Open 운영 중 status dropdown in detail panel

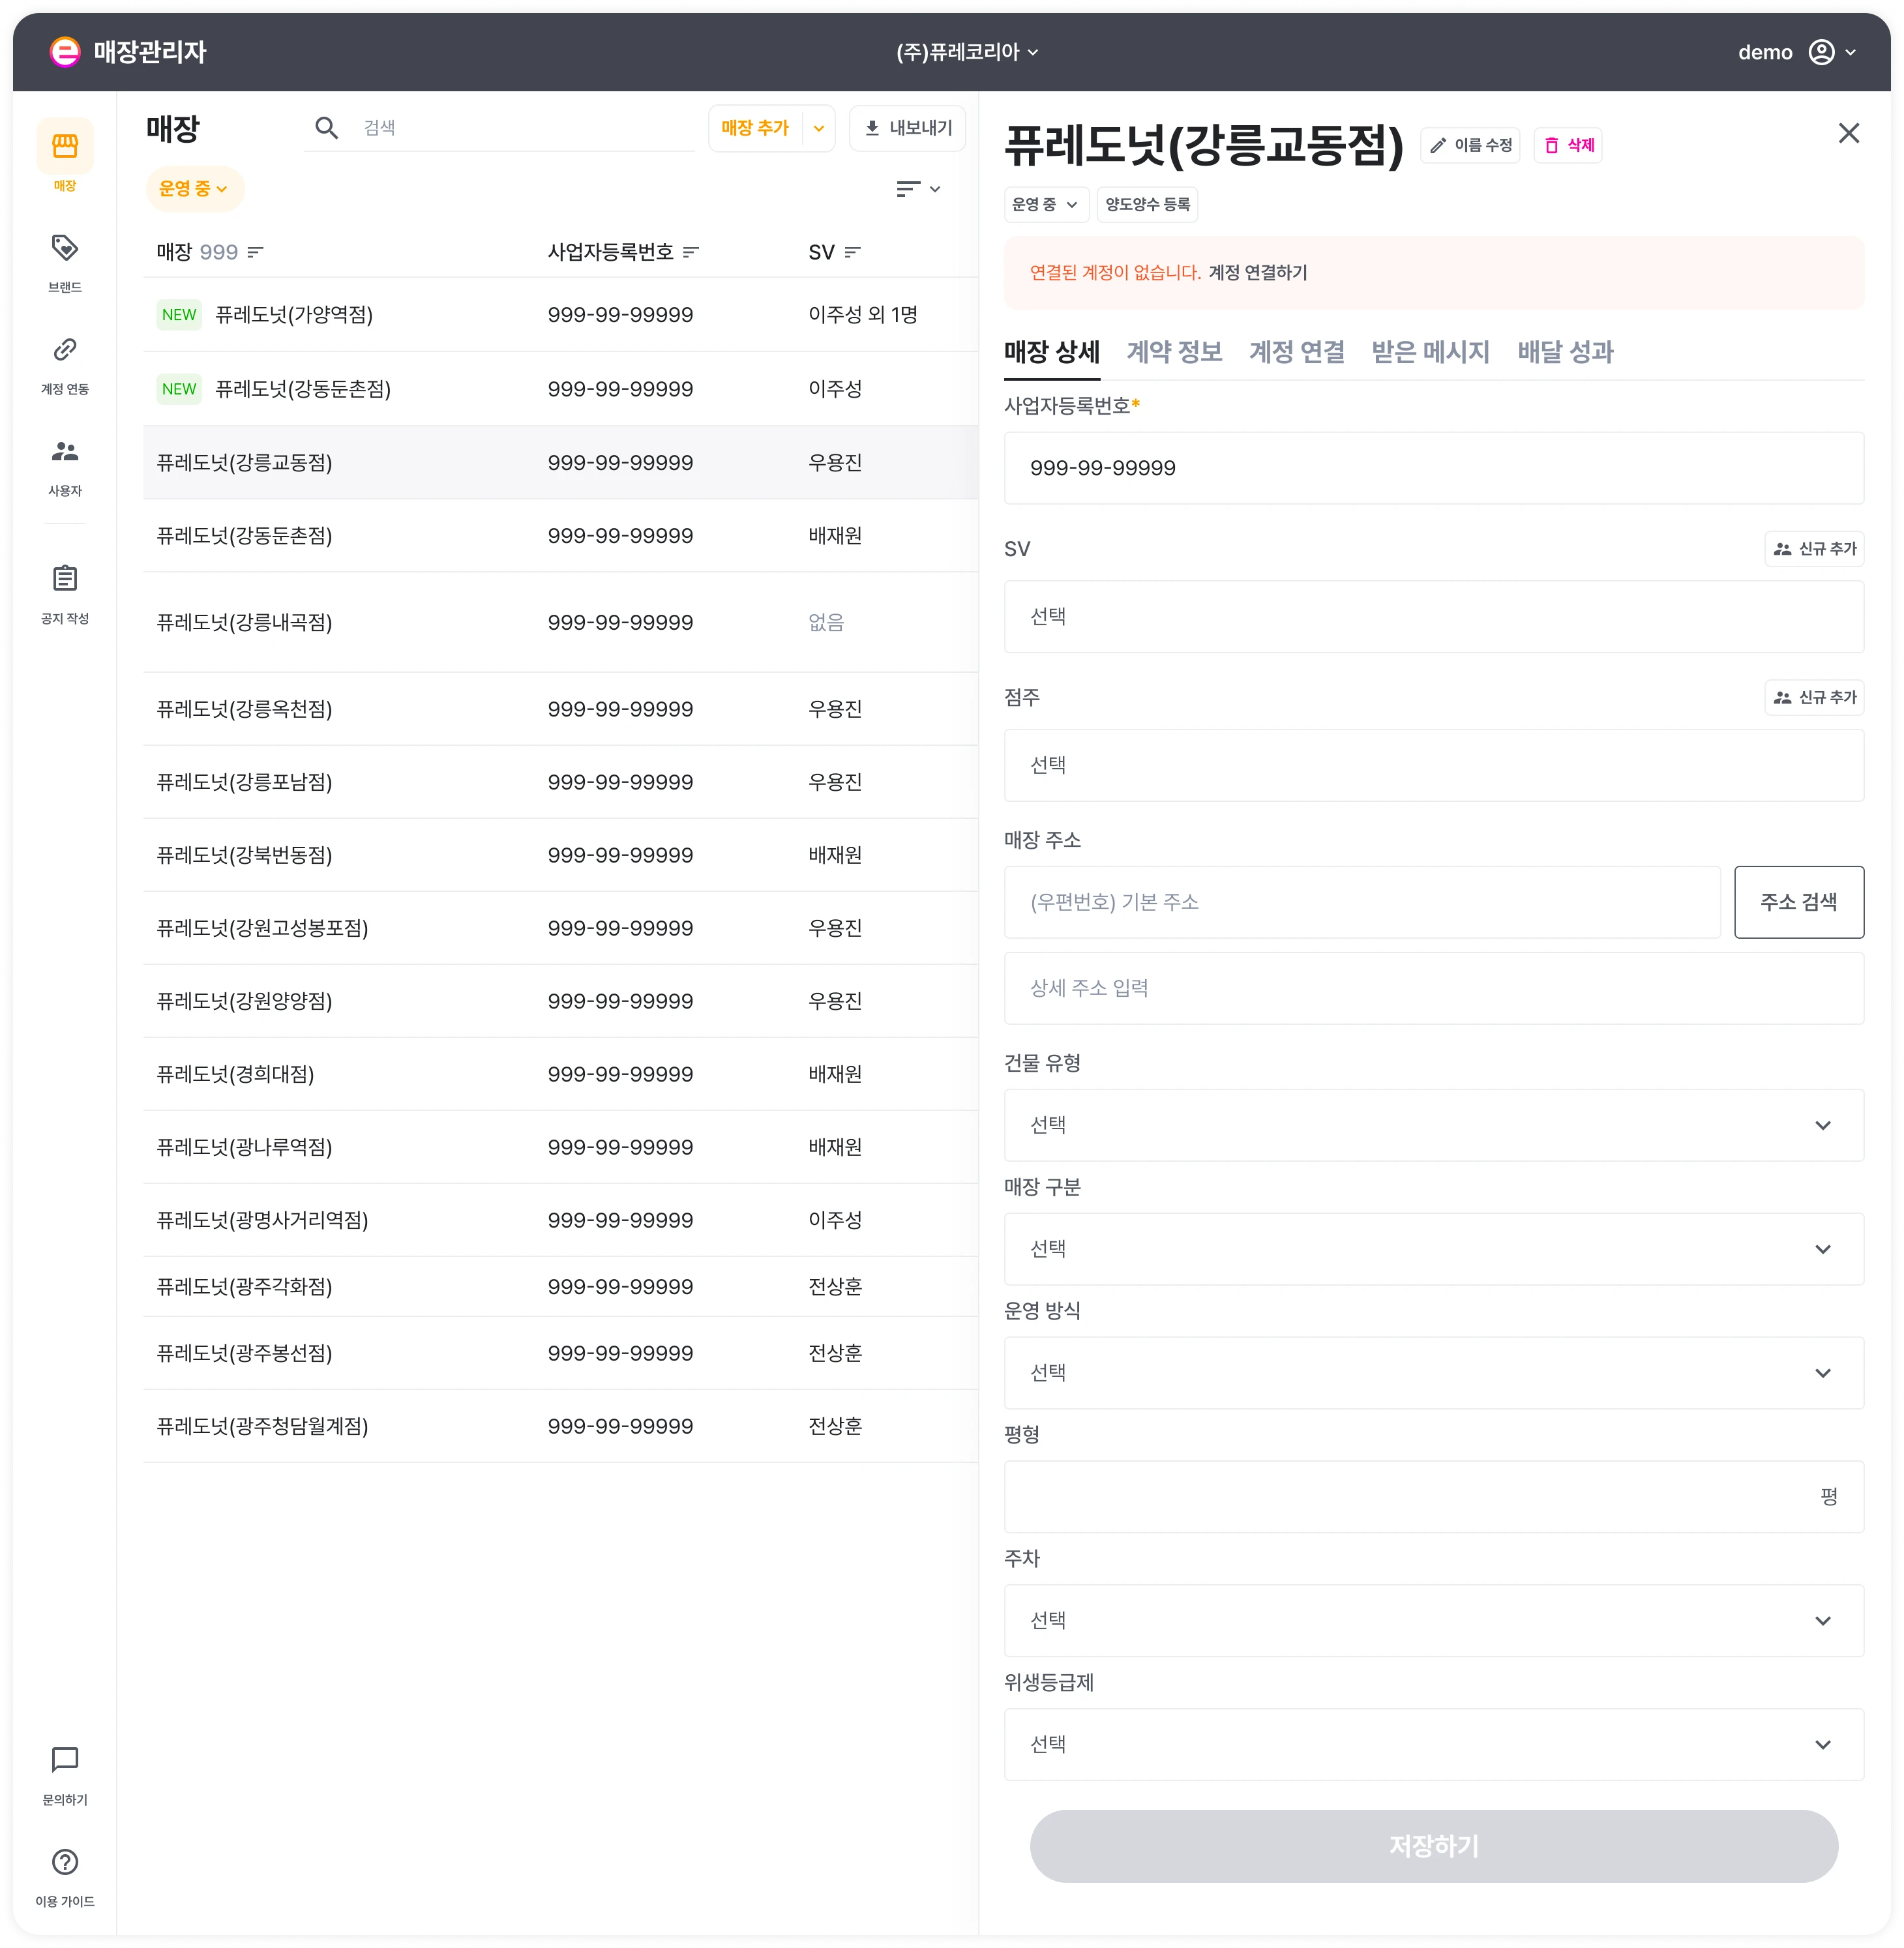coord(1046,204)
